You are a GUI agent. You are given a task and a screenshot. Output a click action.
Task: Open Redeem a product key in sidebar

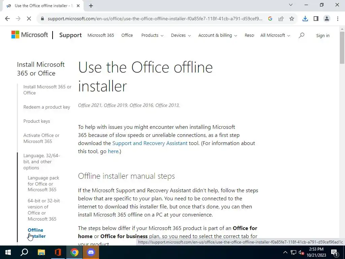46,107
